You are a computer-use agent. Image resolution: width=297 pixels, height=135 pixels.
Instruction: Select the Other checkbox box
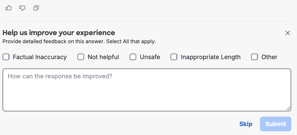(255, 57)
